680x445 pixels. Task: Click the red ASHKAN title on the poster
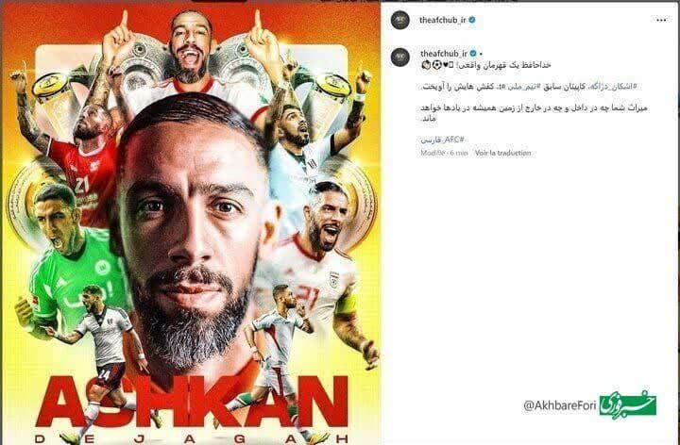(x=192, y=401)
